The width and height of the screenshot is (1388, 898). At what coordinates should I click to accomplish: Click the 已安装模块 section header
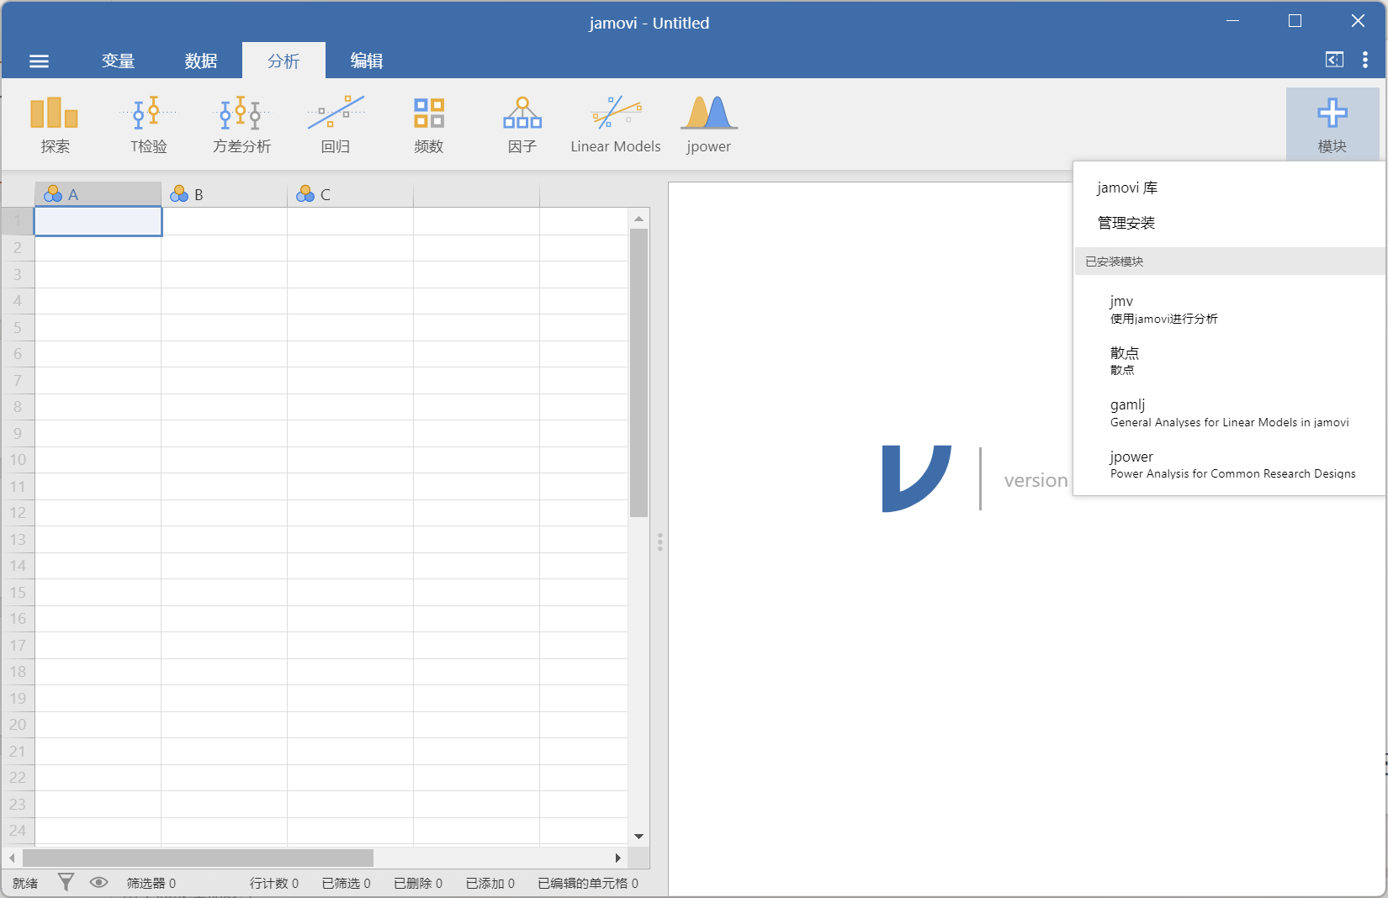click(x=1230, y=261)
